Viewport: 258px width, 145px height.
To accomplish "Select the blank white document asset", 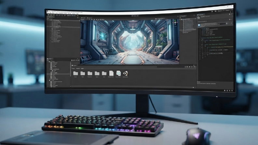I will [111, 73].
